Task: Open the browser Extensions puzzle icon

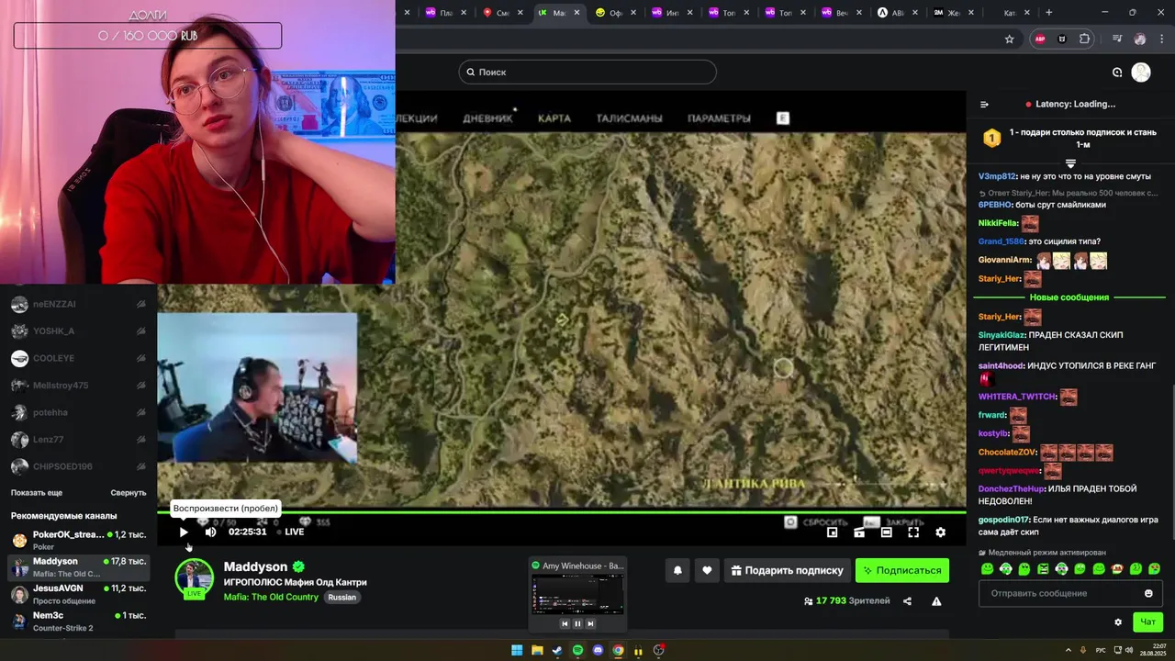Action: point(1085,39)
